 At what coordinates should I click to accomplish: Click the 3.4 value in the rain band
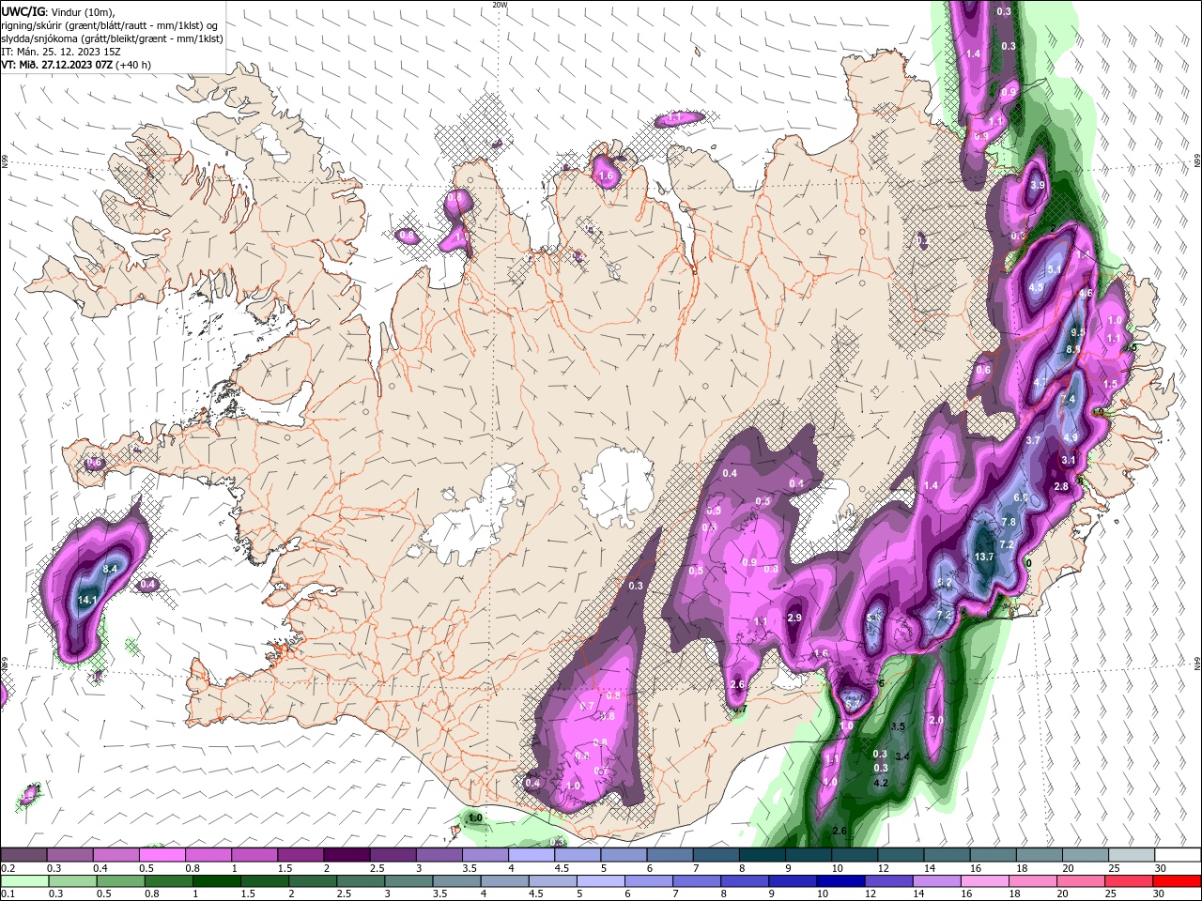tap(902, 756)
